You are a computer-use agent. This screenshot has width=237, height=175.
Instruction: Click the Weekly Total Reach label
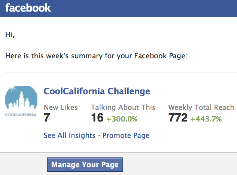point(201,107)
